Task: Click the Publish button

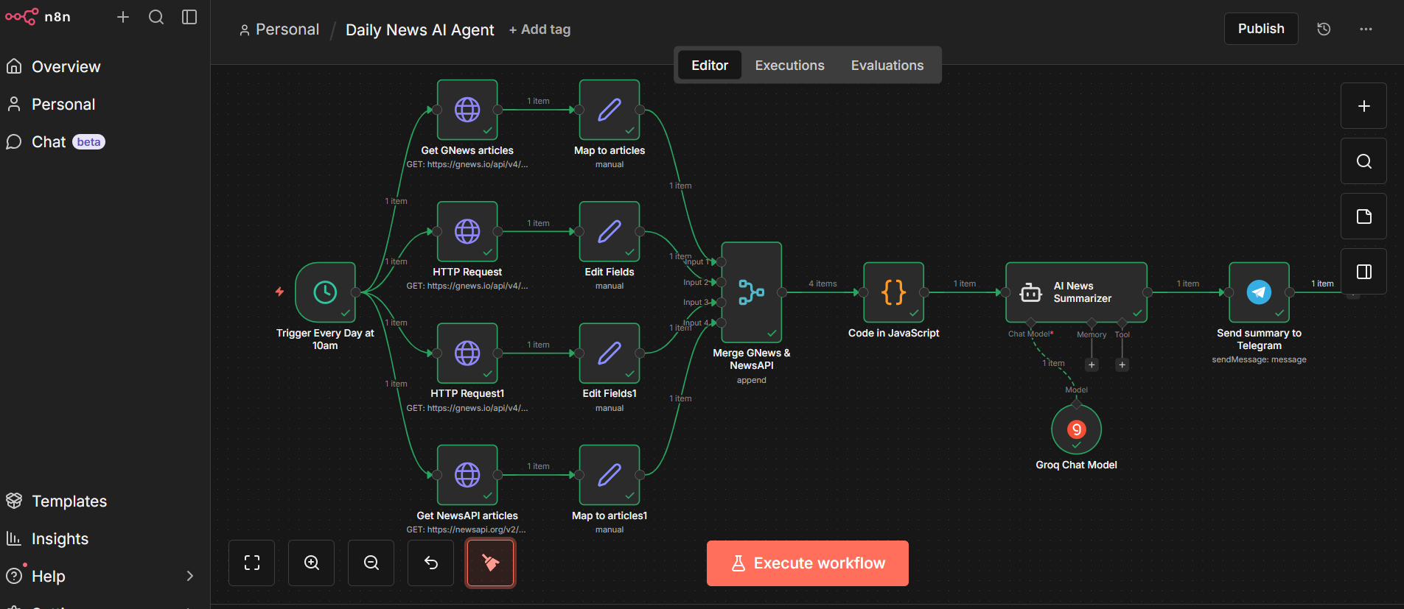Action: (x=1260, y=29)
